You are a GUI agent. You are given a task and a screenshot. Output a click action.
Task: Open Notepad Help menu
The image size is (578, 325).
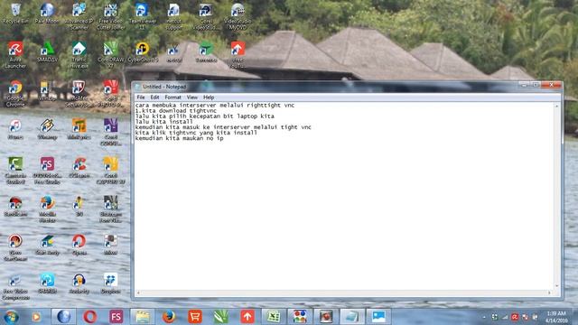(x=209, y=97)
